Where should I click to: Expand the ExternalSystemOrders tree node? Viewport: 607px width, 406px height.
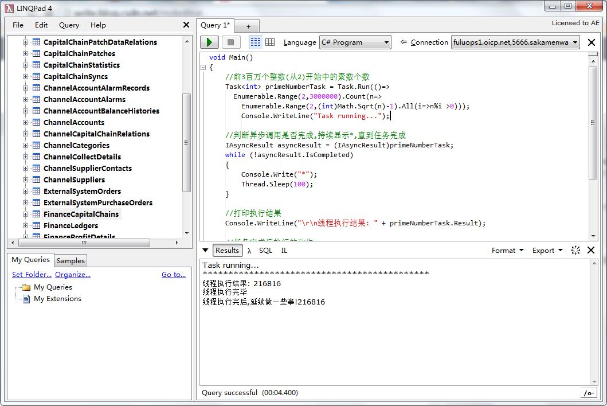[x=26, y=192]
